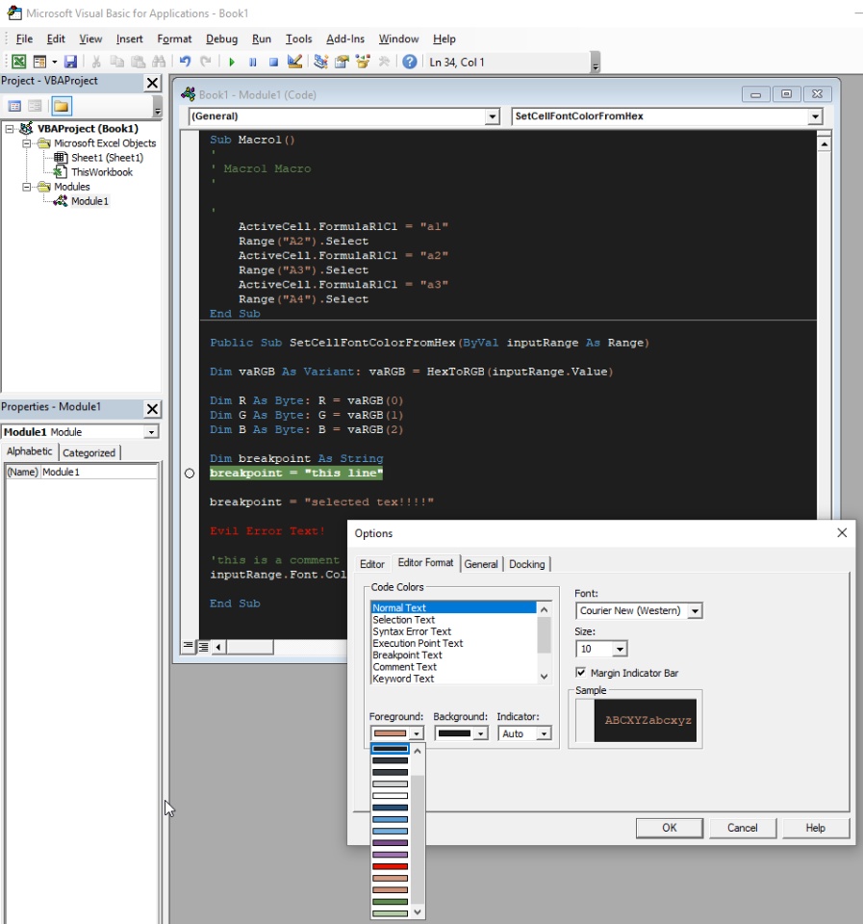Select Comment Text in Code Colors list

coord(453,666)
